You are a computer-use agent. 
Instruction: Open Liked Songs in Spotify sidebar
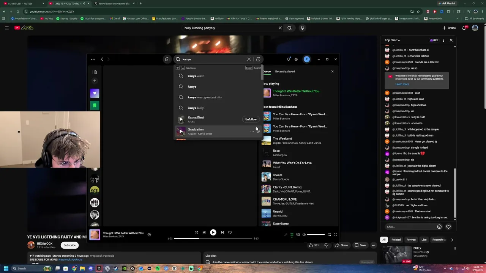coord(95,93)
